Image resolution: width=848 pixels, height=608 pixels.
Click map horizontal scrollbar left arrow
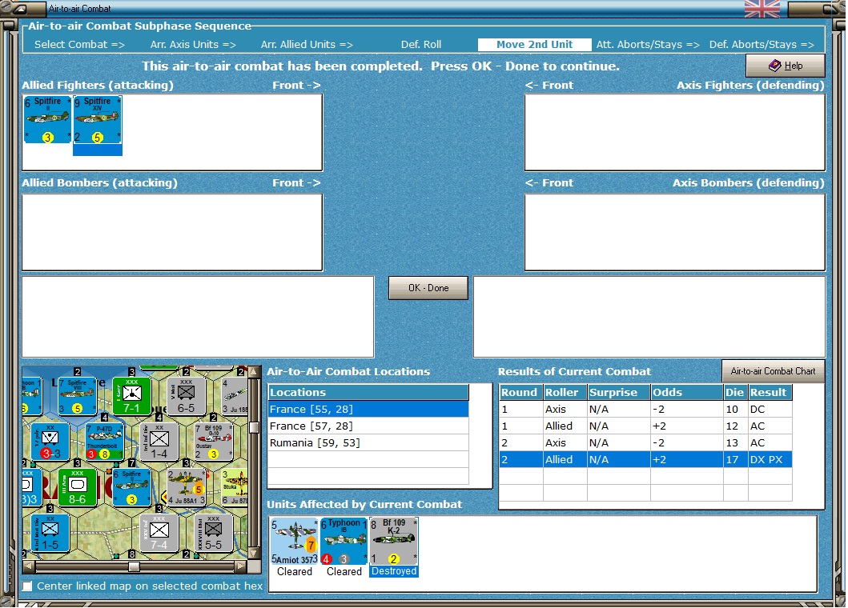click(30, 566)
